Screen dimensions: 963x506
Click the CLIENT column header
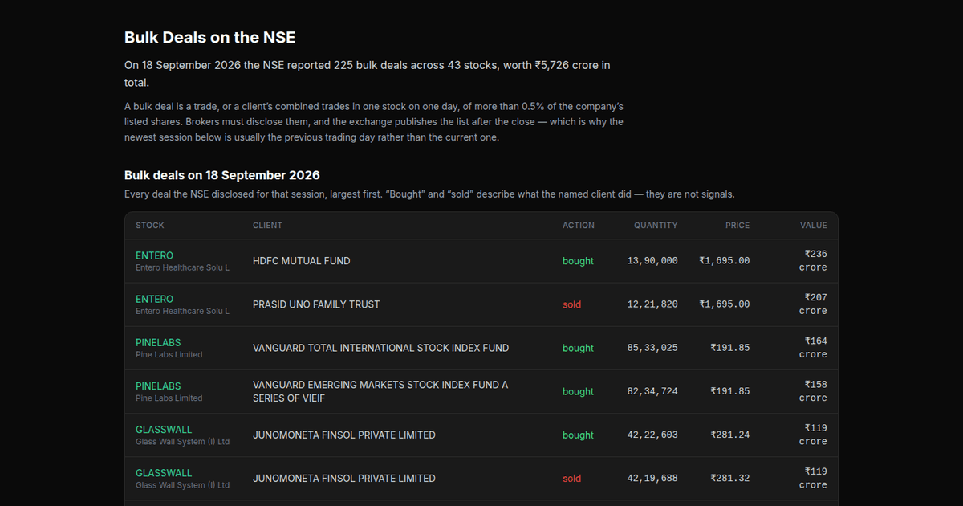pyautogui.click(x=267, y=226)
